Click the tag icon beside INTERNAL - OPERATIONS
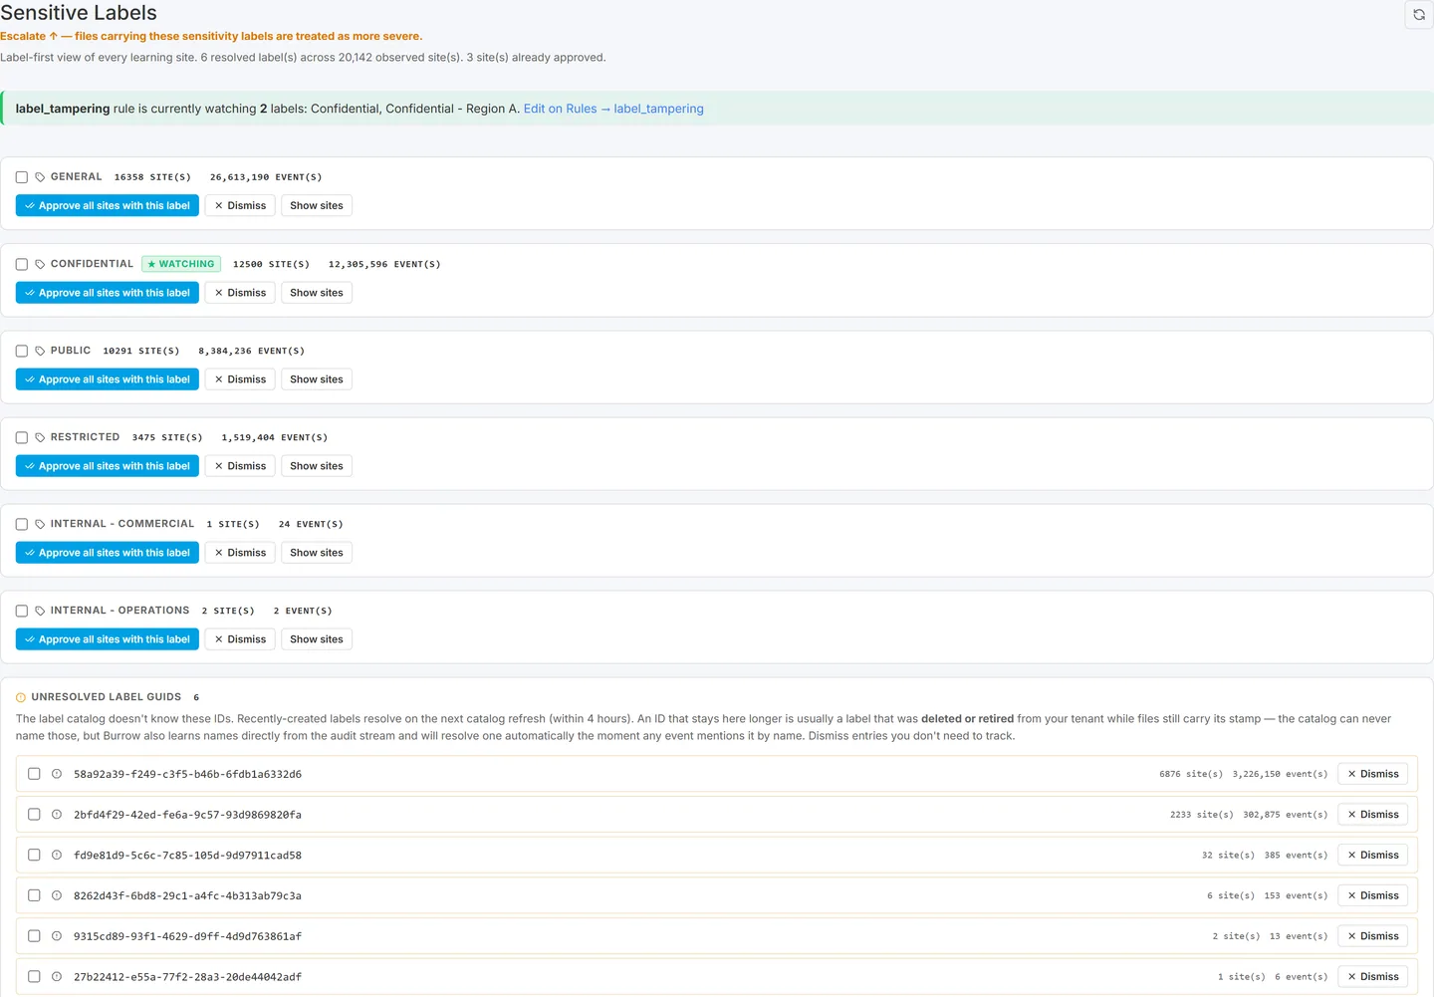The width and height of the screenshot is (1434, 997). point(40,611)
